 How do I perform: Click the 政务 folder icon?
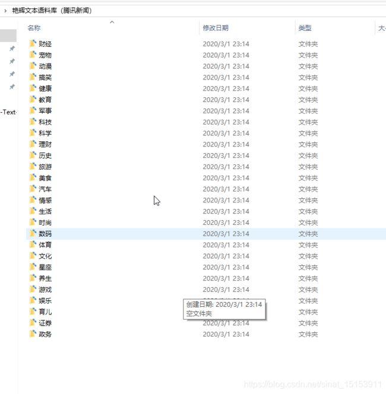click(x=33, y=334)
